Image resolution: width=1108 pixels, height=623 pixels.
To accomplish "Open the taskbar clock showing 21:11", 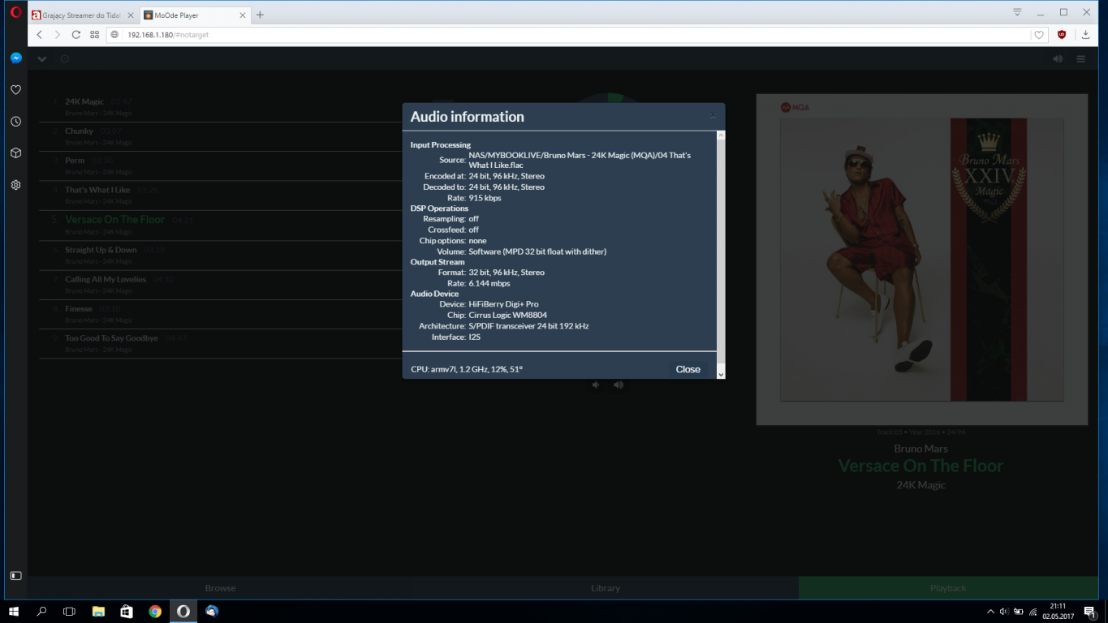I will pos(1058,612).
